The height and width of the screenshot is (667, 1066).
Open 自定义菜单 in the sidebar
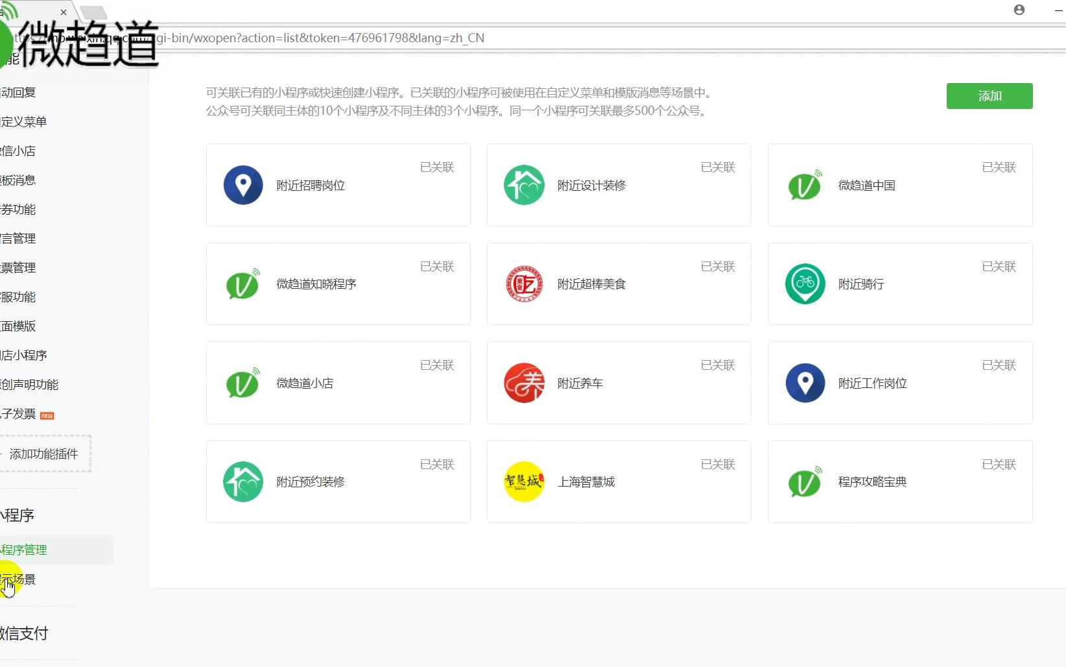coord(23,121)
